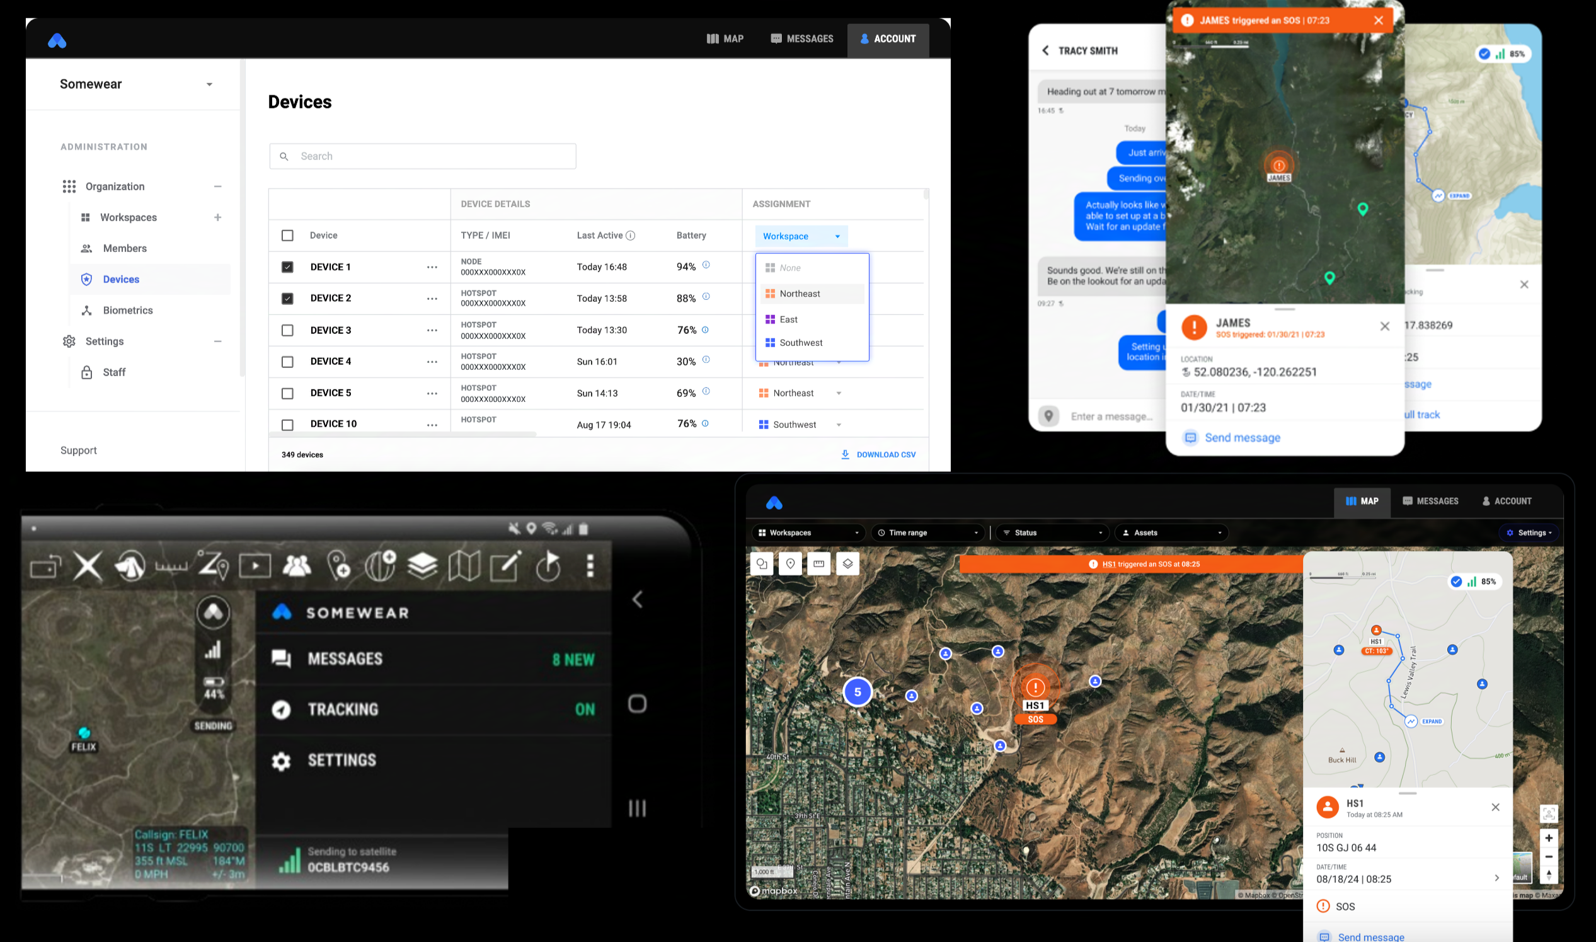Screen dimensions: 1596x942
Task: Click the download icon beside DOWNLOAD CSV
Action: (x=845, y=454)
